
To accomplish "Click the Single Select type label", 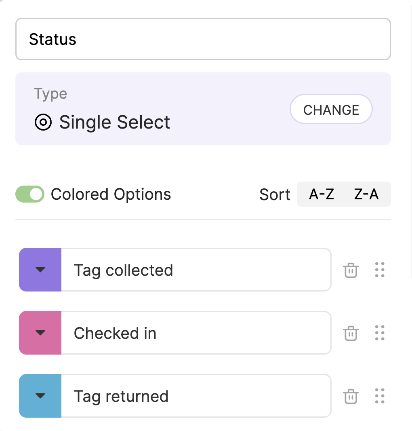I will 115,123.
